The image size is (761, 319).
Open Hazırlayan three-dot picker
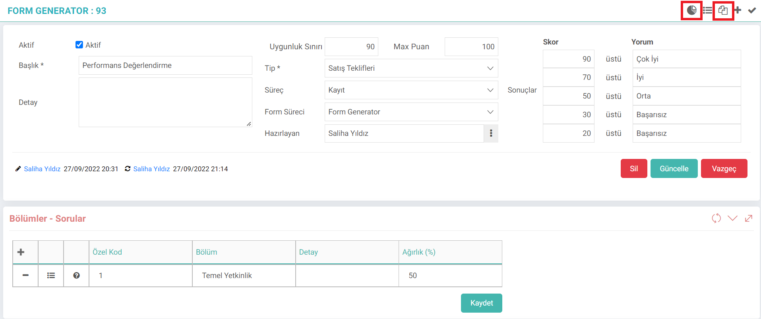491,133
